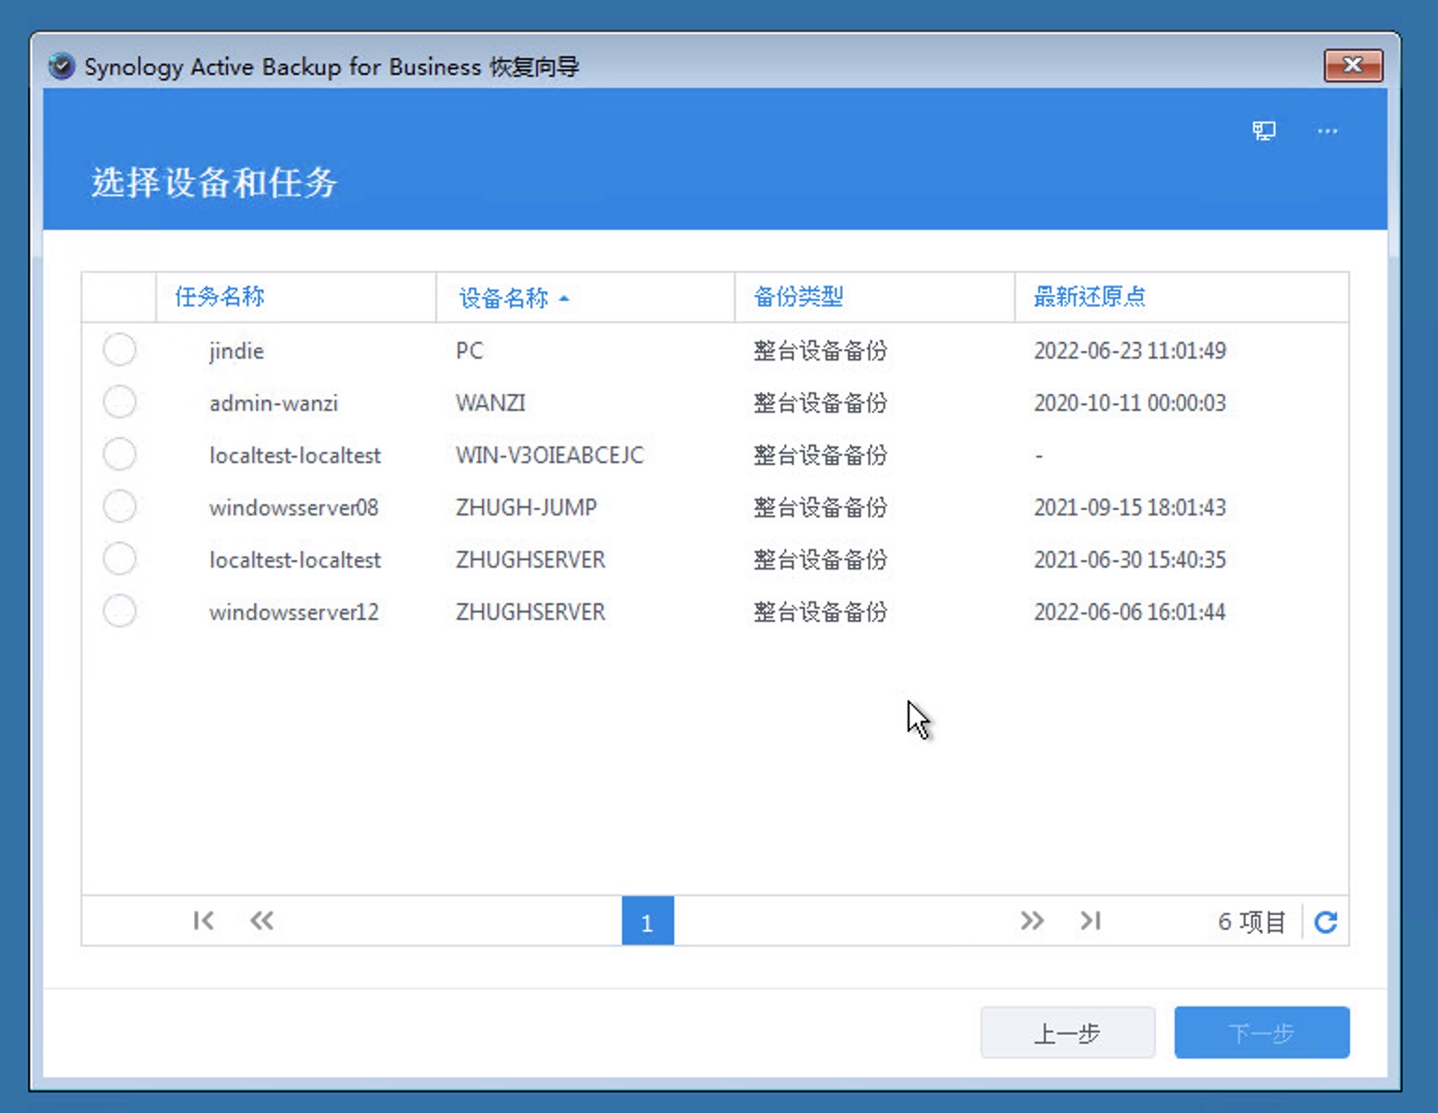Image resolution: width=1438 pixels, height=1113 pixels.
Task: Click the 下一步 button
Action: pyautogui.click(x=1262, y=1033)
